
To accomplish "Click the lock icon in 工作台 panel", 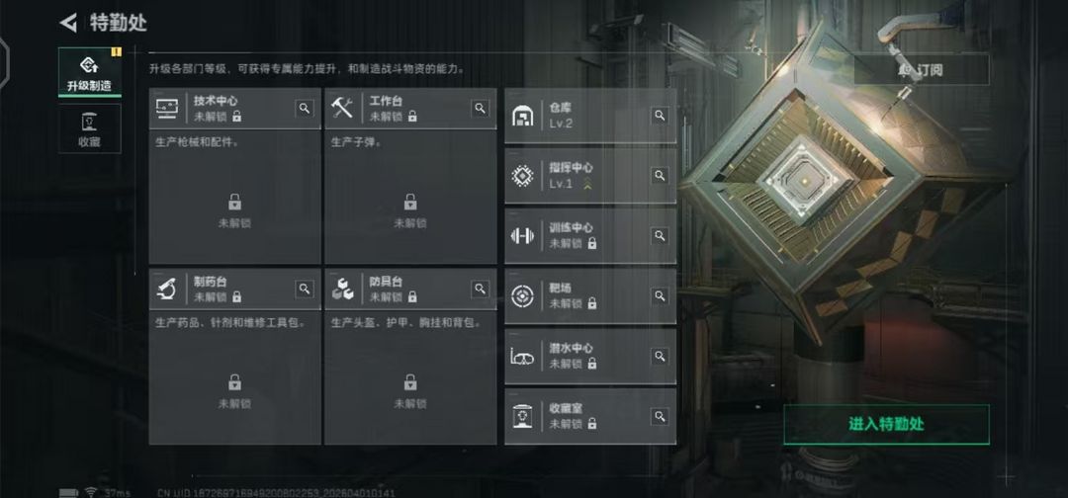I will point(410,202).
